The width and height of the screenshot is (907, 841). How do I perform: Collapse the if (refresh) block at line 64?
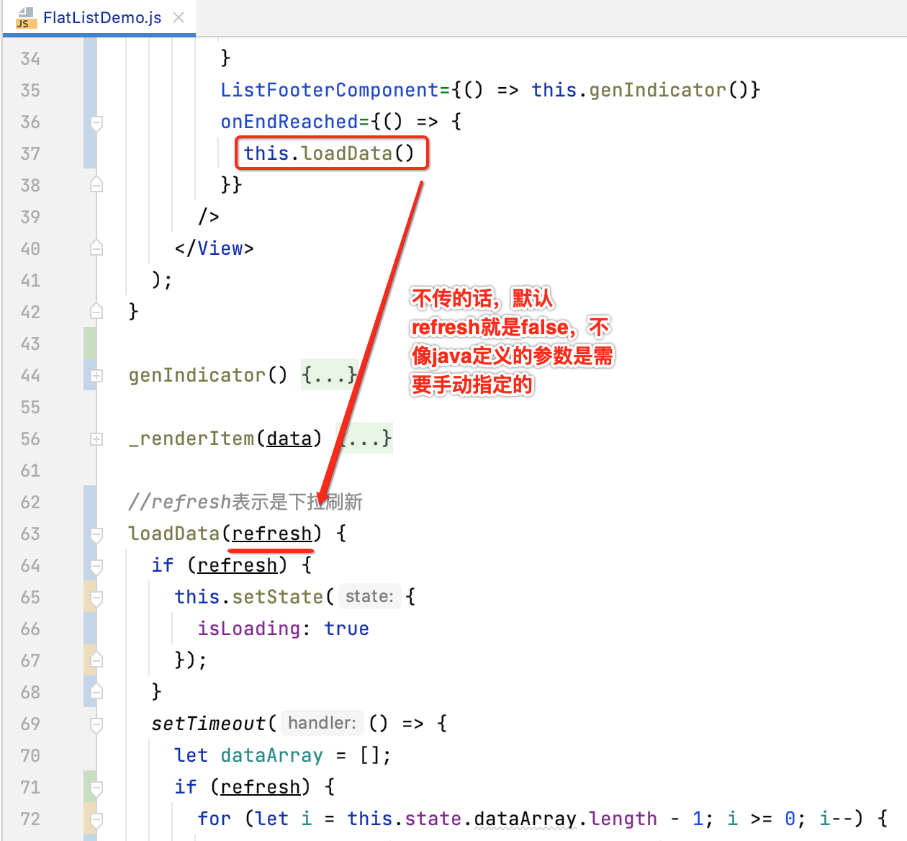pos(96,566)
